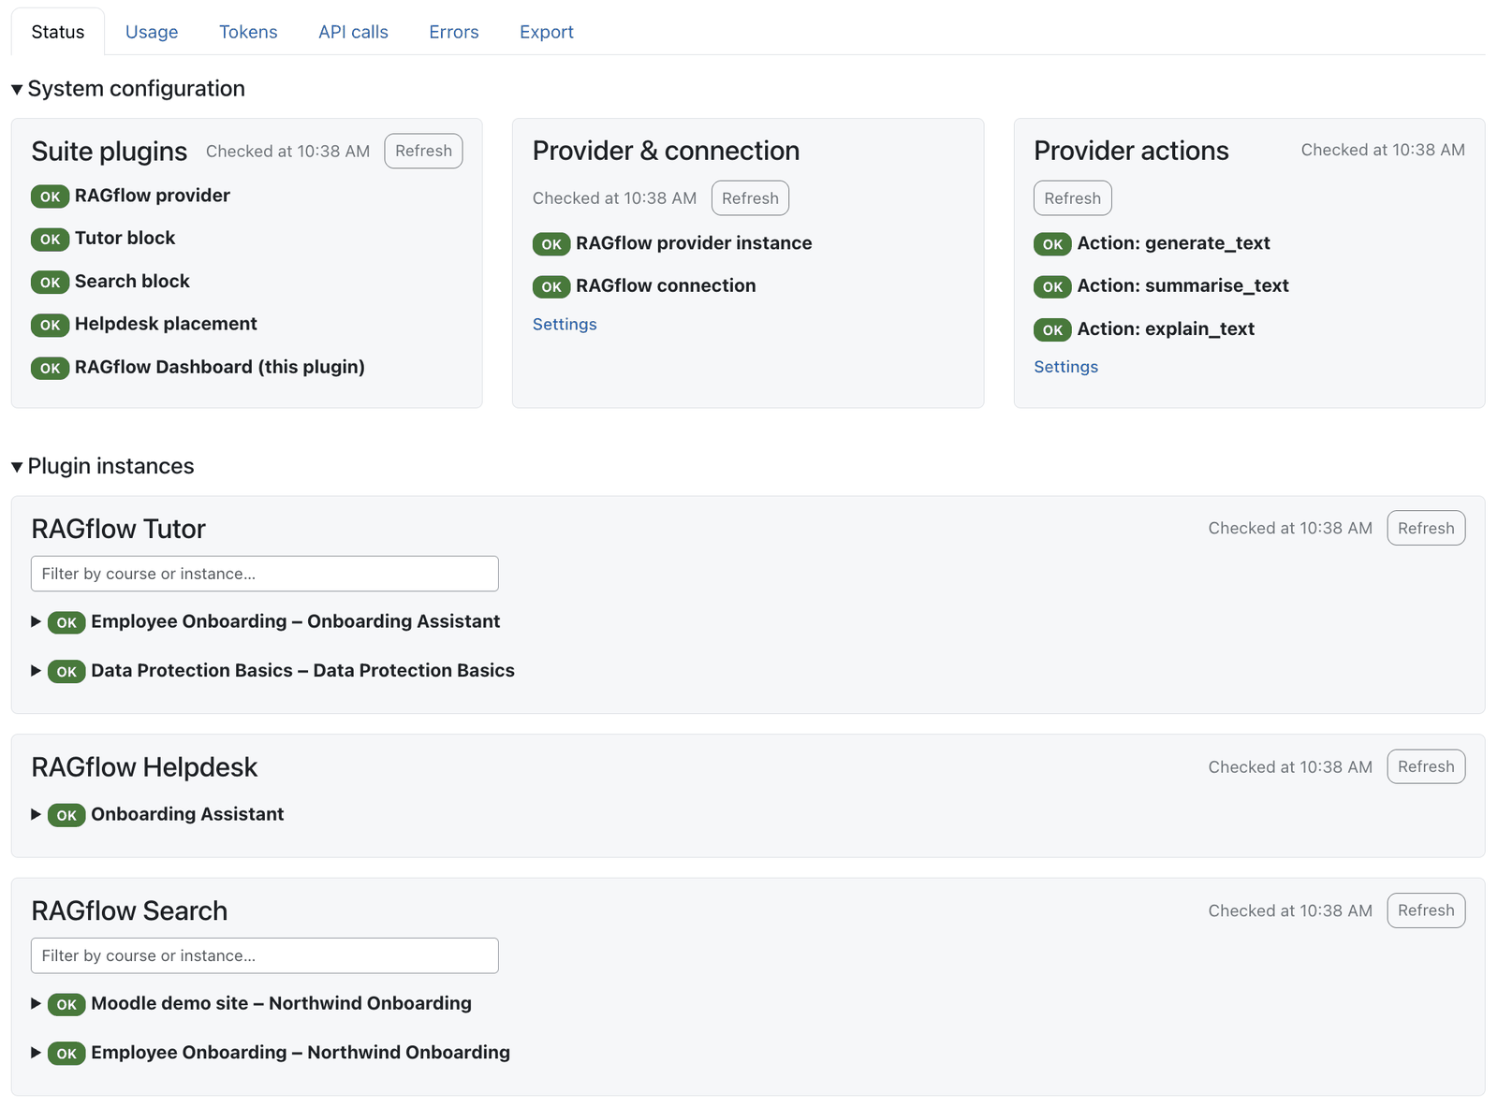The height and width of the screenshot is (1107, 1498).
Task: Refresh the RAGflow Helpdesk panel
Action: point(1426,766)
